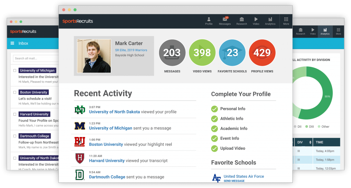Click the Michigan M logo icon
351x188 pixels.
80,126
